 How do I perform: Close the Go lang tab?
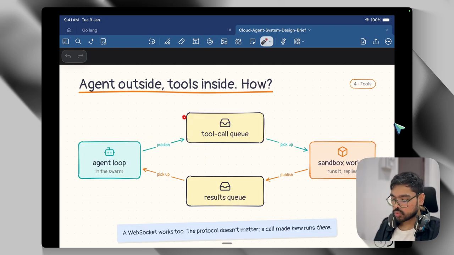coord(230,30)
